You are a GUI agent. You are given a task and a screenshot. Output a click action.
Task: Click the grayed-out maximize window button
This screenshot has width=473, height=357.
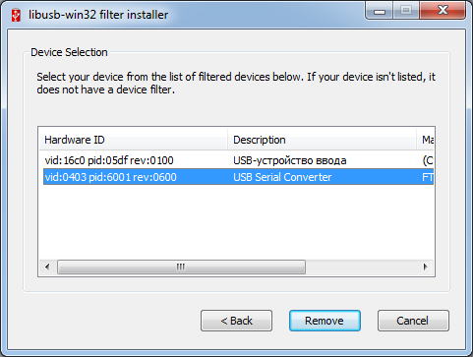[406, 11]
